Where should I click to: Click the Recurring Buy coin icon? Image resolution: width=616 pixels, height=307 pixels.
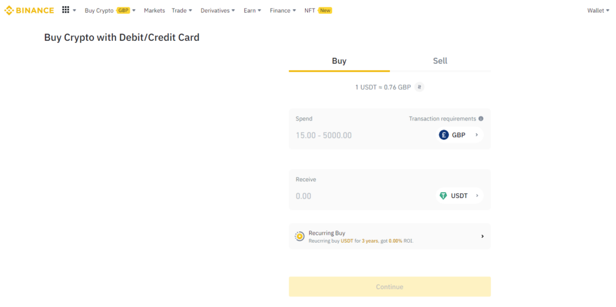click(300, 237)
